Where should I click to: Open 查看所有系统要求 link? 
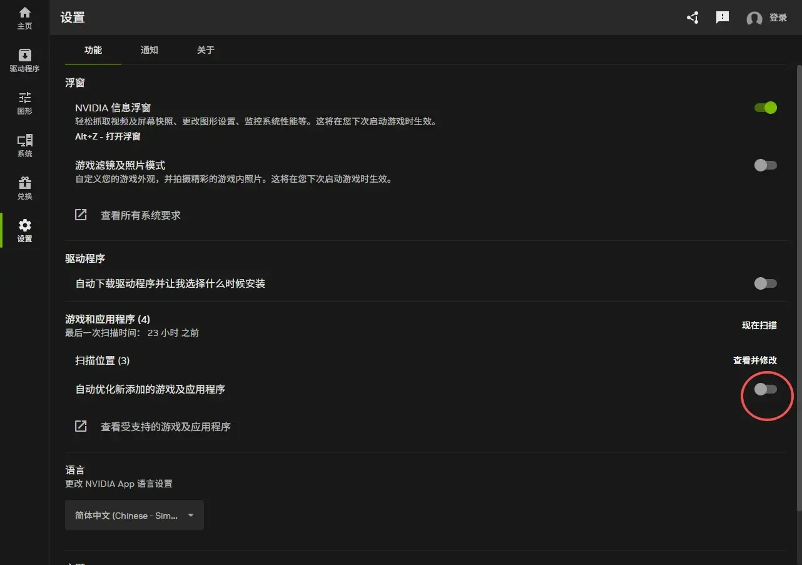[141, 215]
